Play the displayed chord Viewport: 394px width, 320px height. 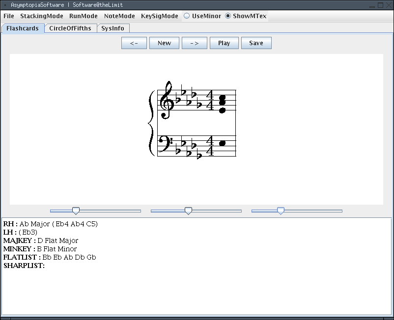[224, 43]
